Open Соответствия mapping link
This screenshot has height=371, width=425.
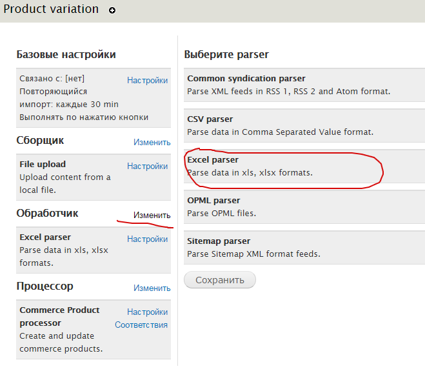pyautogui.click(x=141, y=325)
